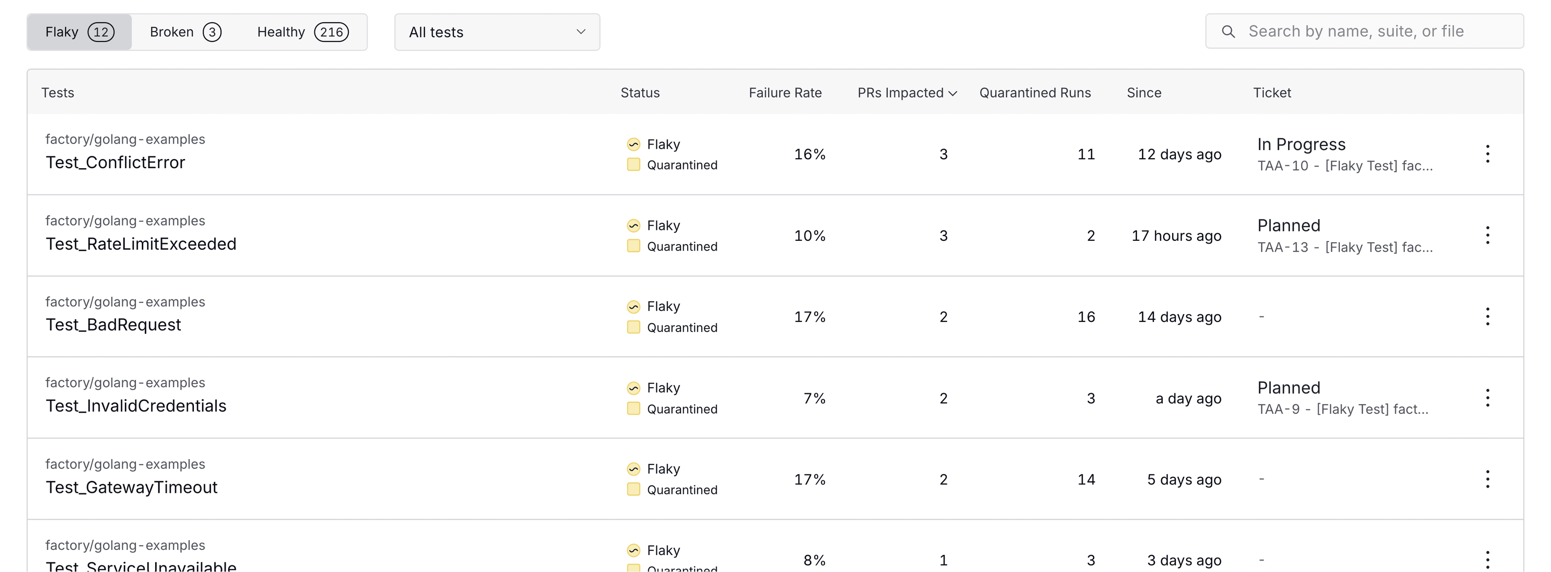Image resolution: width=1551 pixels, height=572 pixels.
Task: Click the Flaky status icon for Test_RateLimitExceeded
Action: click(633, 225)
